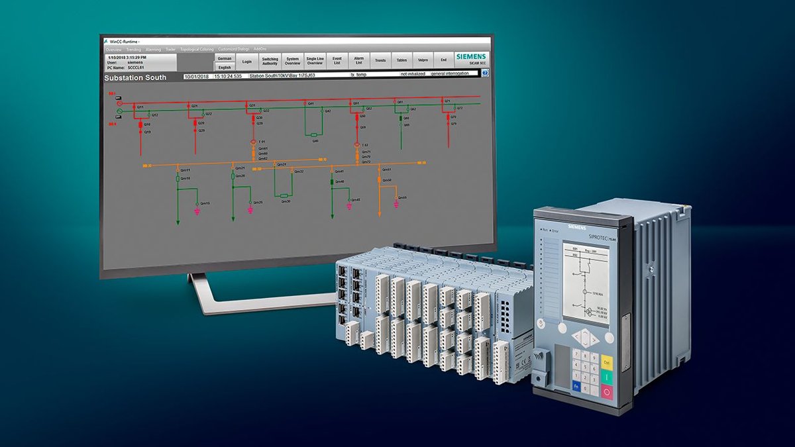Open the Alarming menu
Viewport: 795px width, 447px height.
tap(153, 49)
